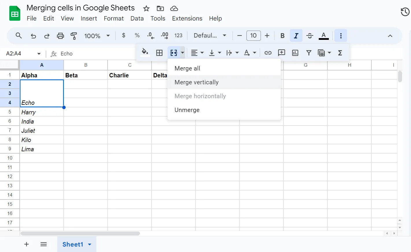
Task: Decrease decimal places
Action: coord(151,36)
